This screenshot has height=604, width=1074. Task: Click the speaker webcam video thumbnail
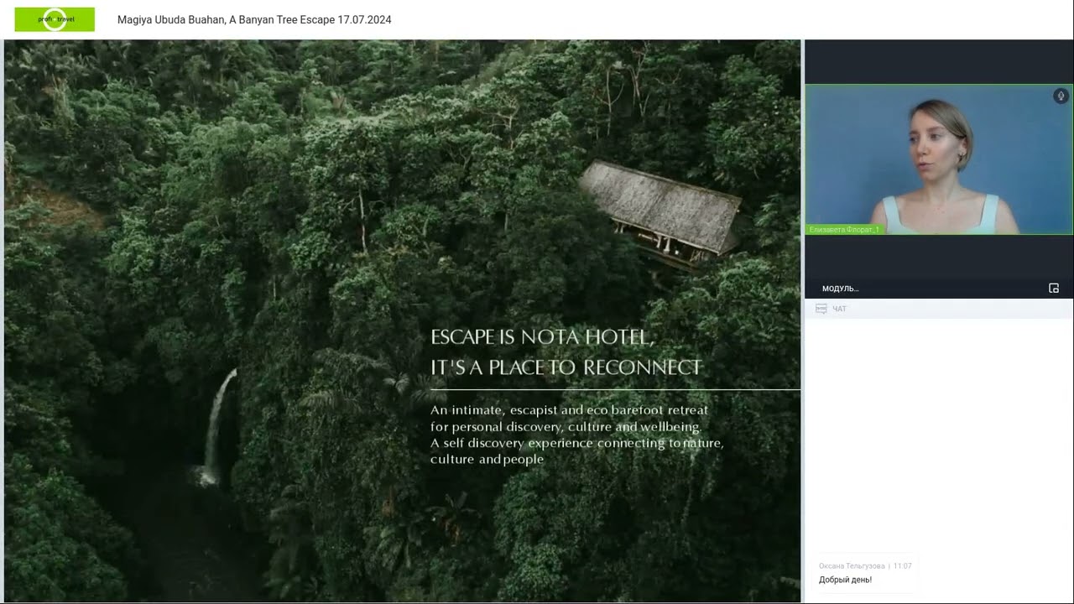pyautogui.click(x=938, y=159)
